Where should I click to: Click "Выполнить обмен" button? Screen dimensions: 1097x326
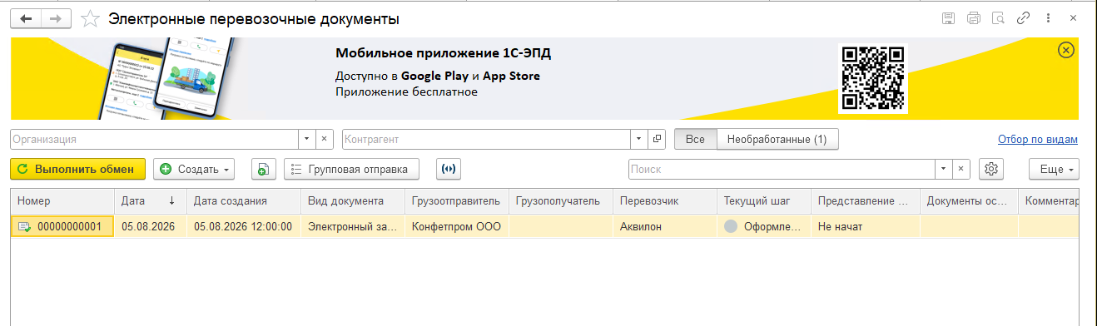(x=77, y=169)
